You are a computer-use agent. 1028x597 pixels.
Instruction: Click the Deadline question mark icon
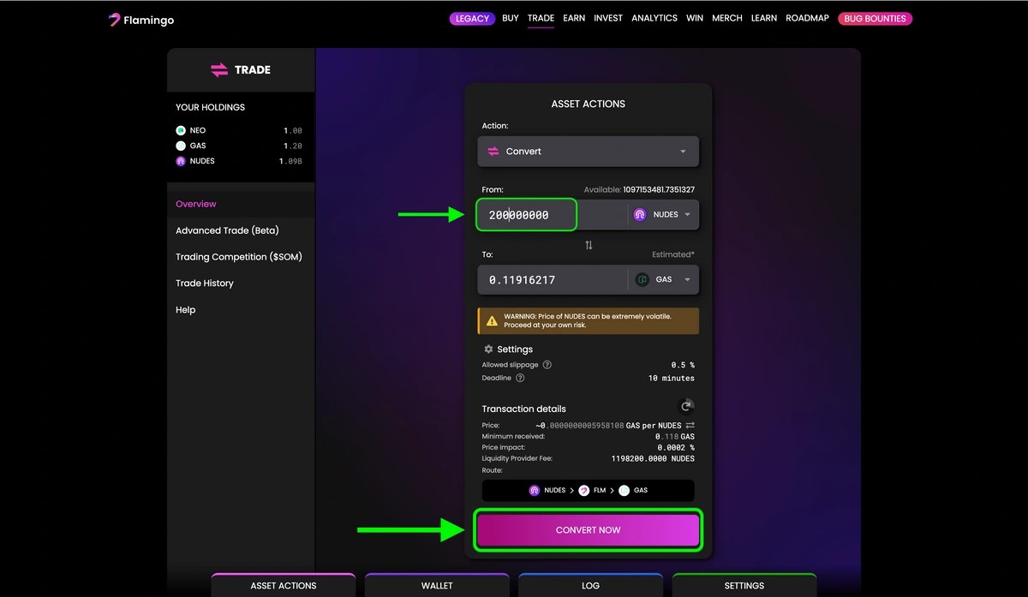521,378
